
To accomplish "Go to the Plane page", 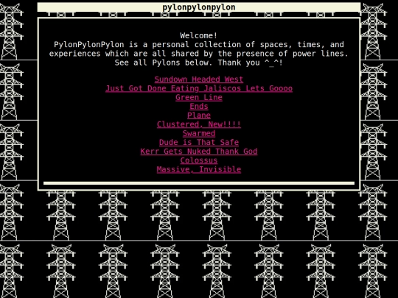I will click(x=199, y=116).
